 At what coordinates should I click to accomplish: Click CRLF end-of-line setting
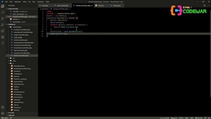pyautogui.click(x=187, y=118)
